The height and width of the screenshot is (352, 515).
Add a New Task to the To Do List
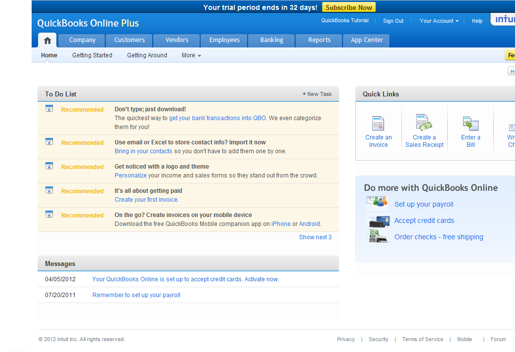coord(317,94)
